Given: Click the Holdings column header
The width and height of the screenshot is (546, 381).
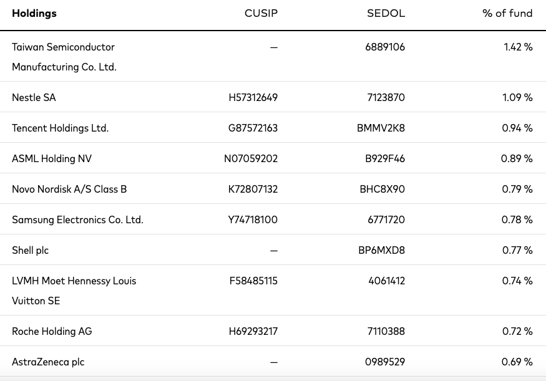Looking at the screenshot, I should [x=34, y=13].
